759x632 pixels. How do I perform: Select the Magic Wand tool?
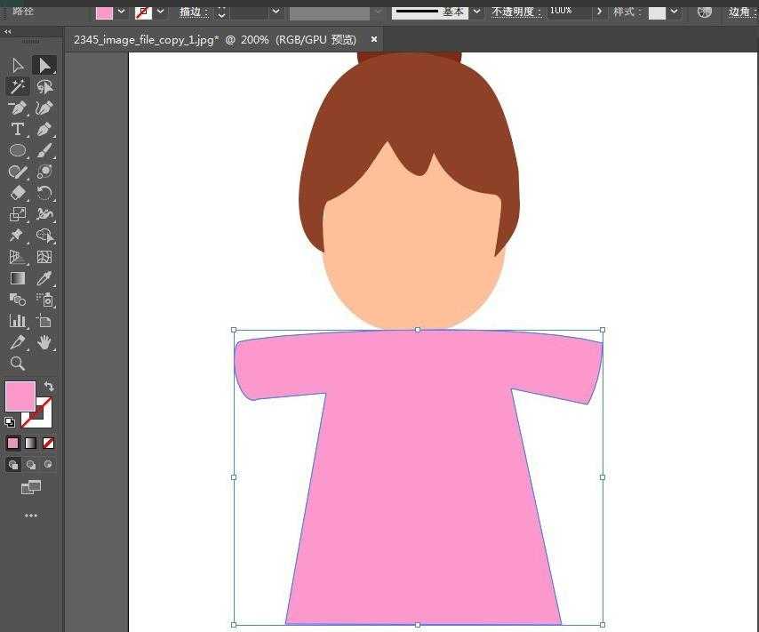pos(16,86)
